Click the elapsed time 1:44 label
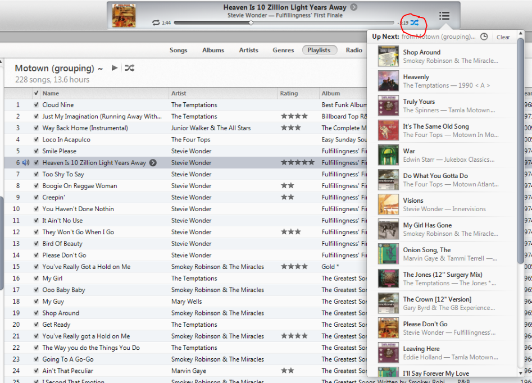This screenshot has width=532, height=383. [x=166, y=22]
